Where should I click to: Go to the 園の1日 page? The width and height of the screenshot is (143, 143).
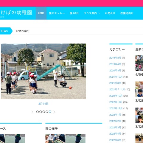tap(74, 13)
